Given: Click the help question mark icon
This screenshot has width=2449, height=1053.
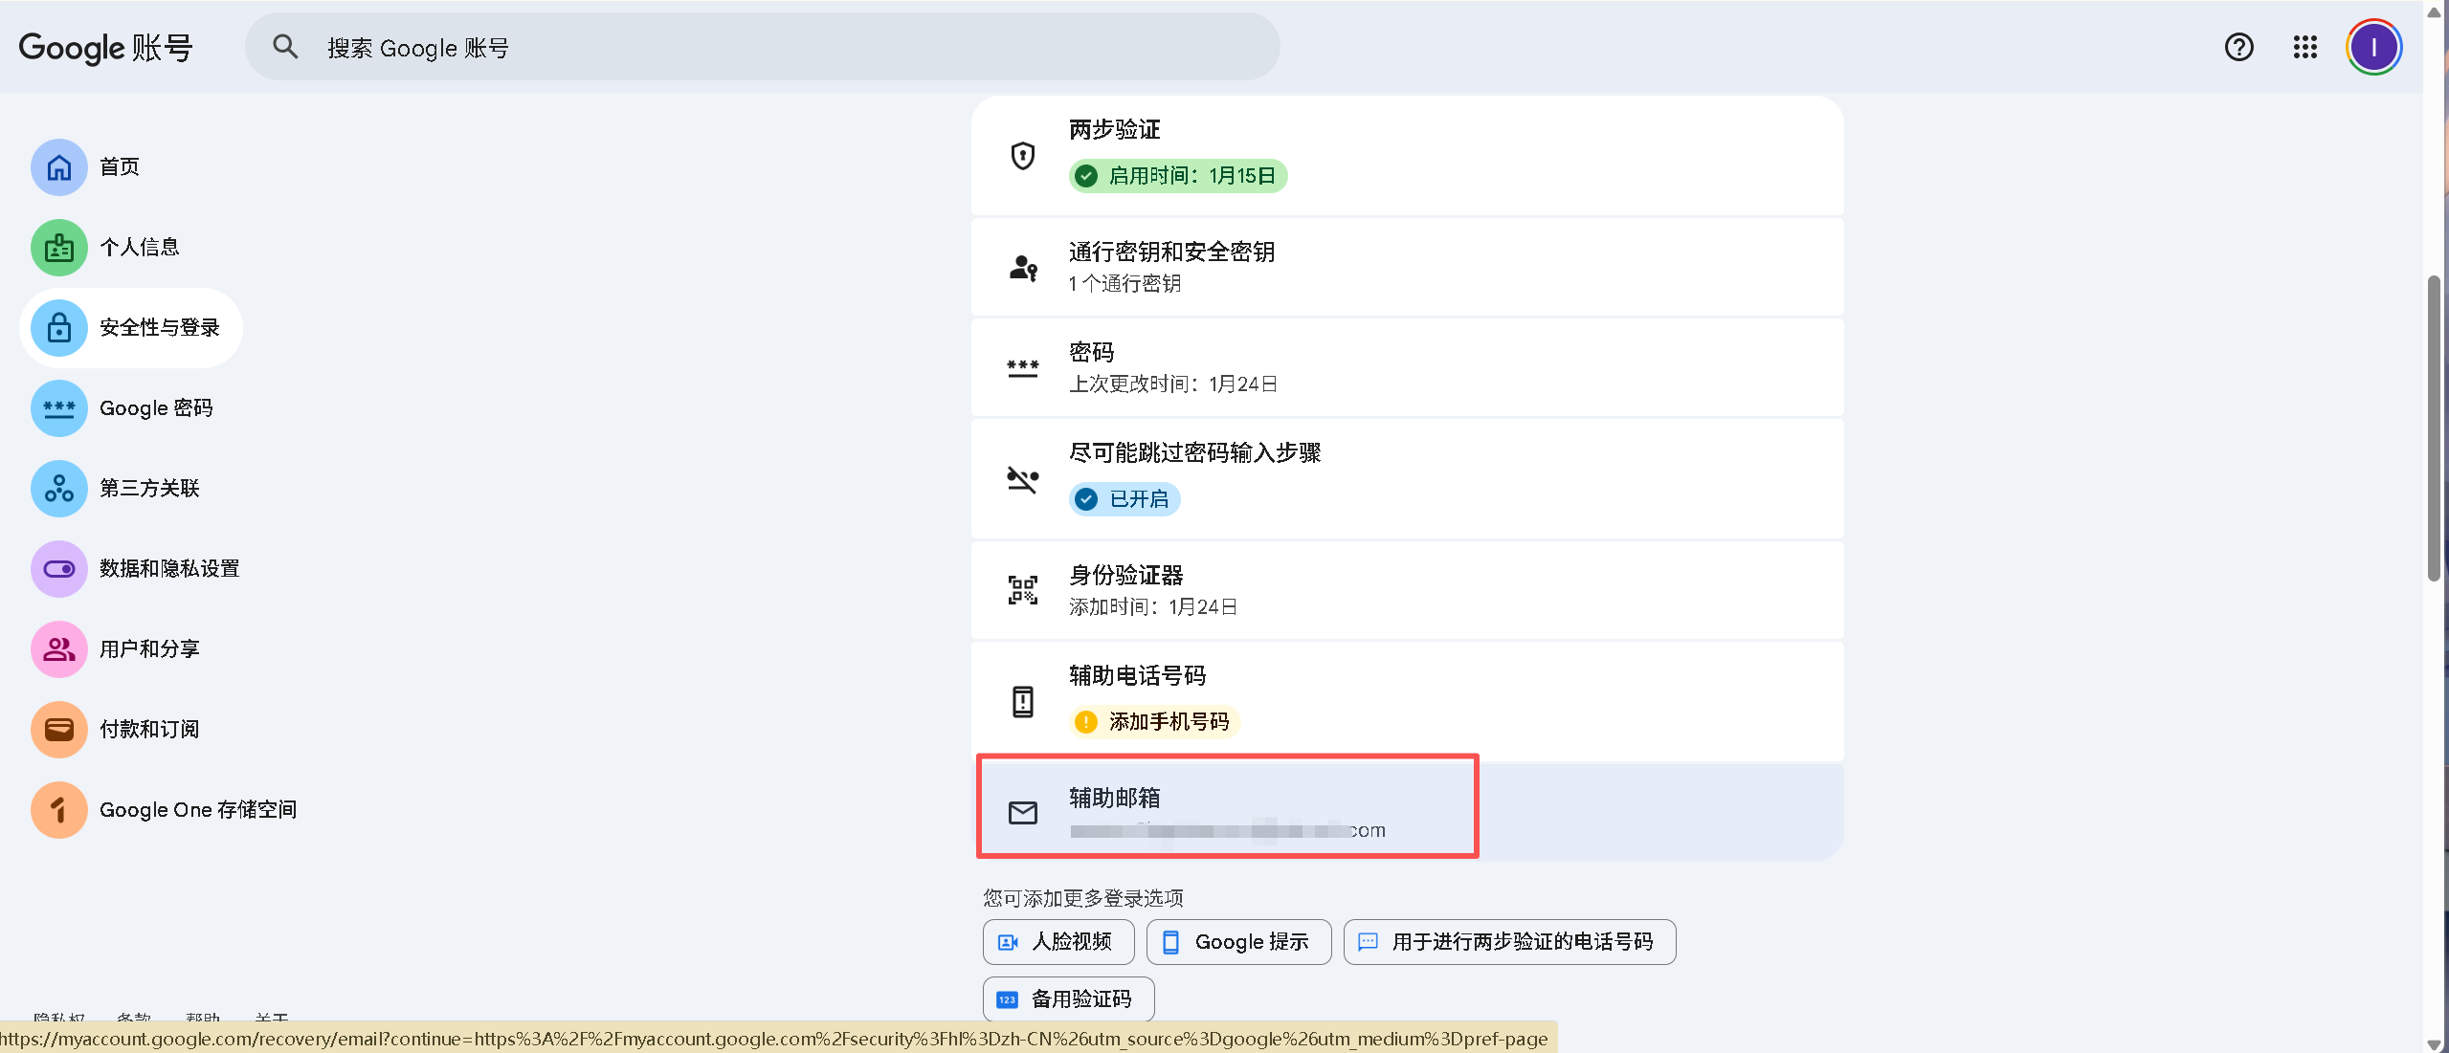Looking at the screenshot, I should pyautogui.click(x=2238, y=47).
